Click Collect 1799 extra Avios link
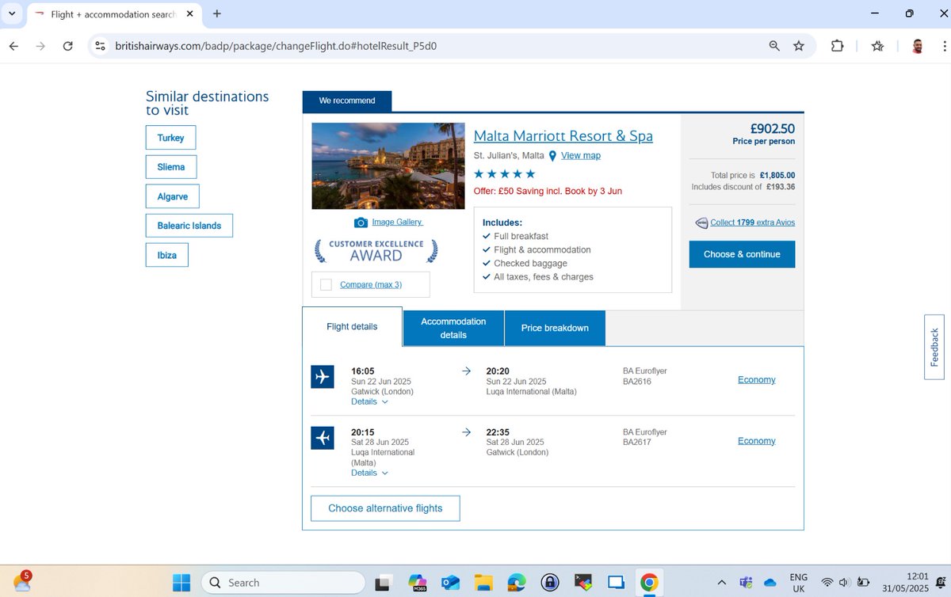The image size is (951, 597). pyautogui.click(x=752, y=222)
